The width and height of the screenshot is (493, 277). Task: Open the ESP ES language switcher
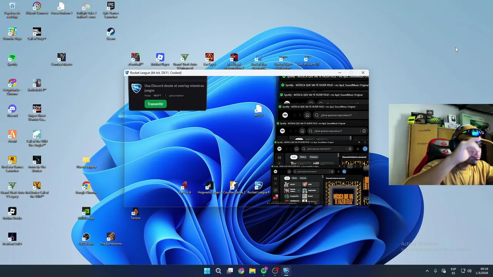(x=453, y=271)
